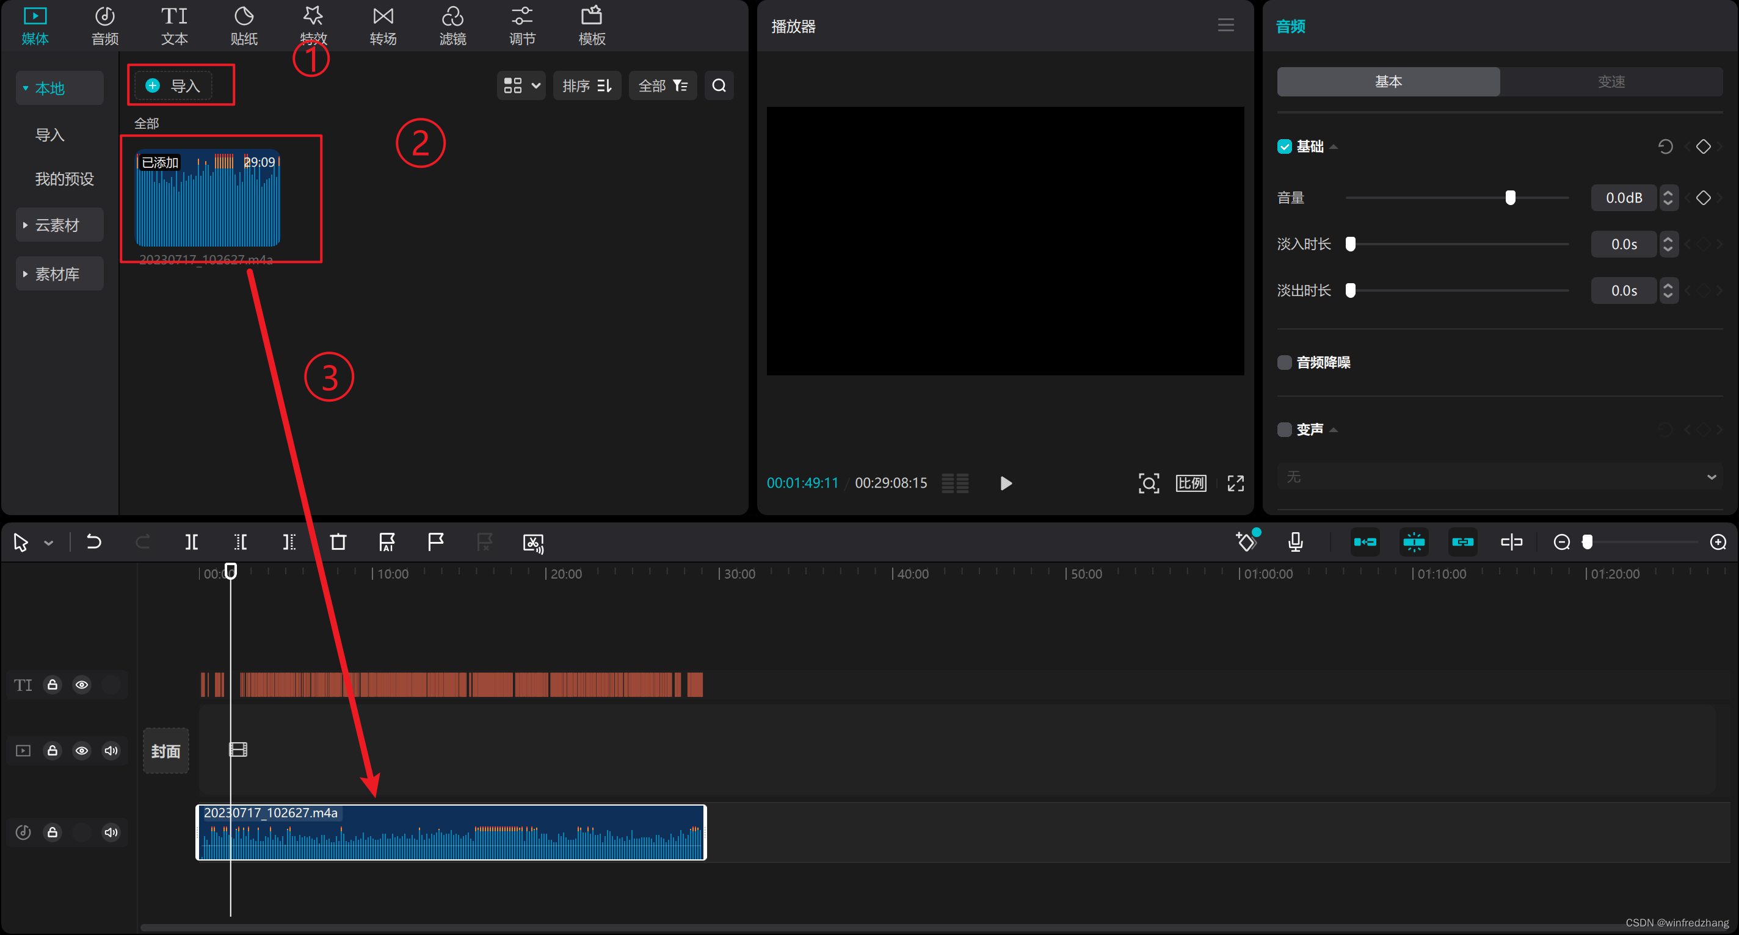Click the timeline zoom-in plus icon
1739x935 pixels.
click(1718, 543)
